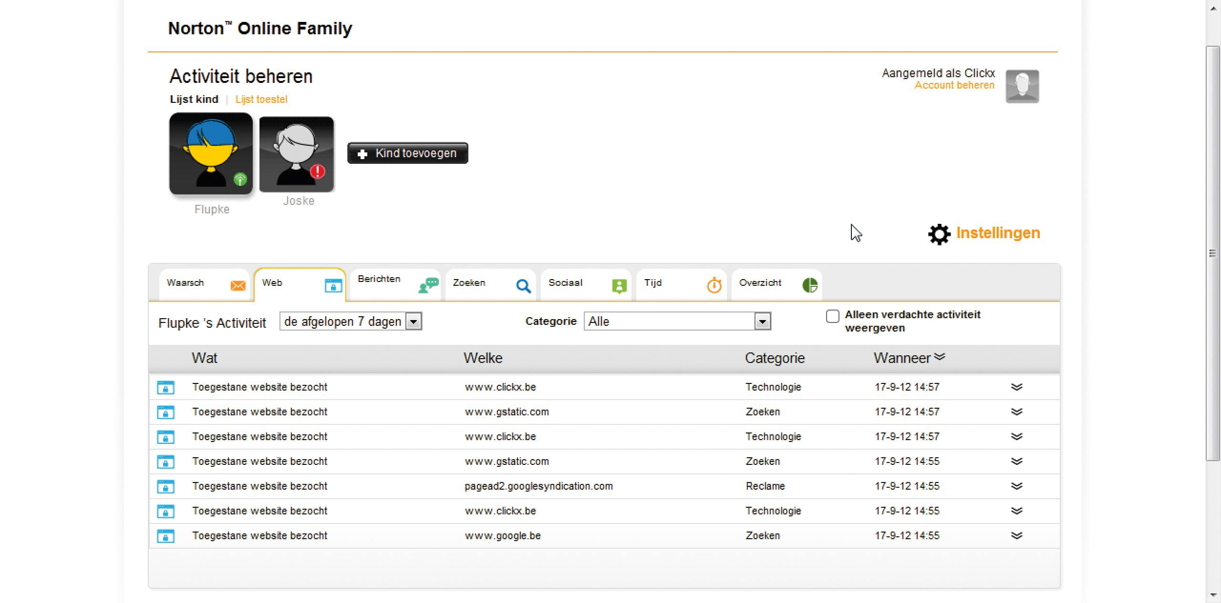The image size is (1221, 603).
Task: Open the 'de afgelopen 7 dagen' dropdown
Action: 414,322
